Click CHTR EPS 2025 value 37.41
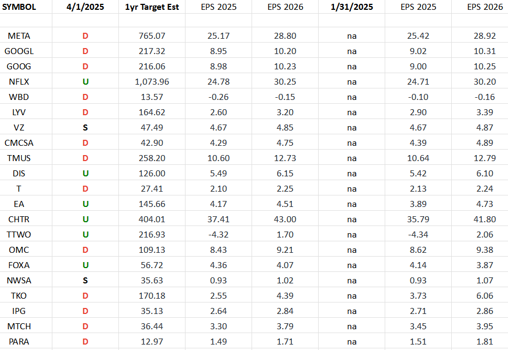The image size is (508, 350). click(x=218, y=219)
